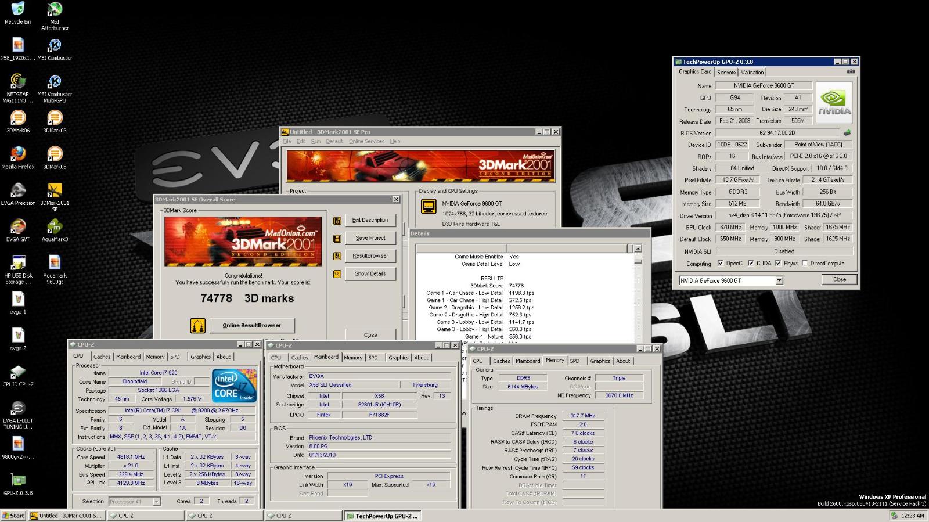Image resolution: width=929 pixels, height=522 pixels.
Task: Open the Help menu in 3DMark2001
Action: click(x=395, y=141)
